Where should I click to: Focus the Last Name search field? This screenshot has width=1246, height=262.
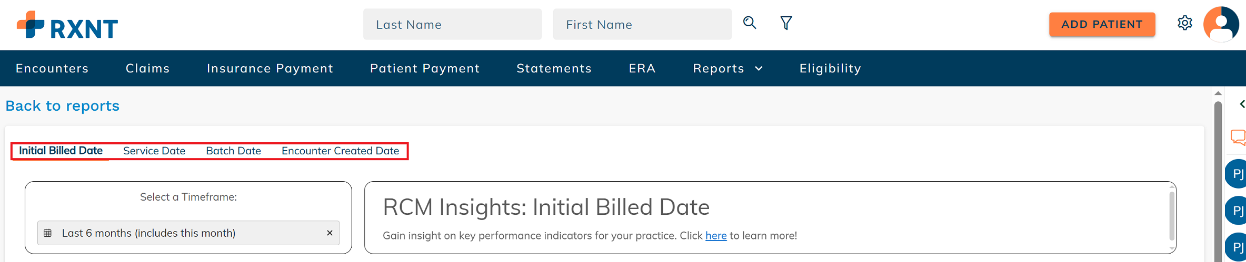click(452, 24)
